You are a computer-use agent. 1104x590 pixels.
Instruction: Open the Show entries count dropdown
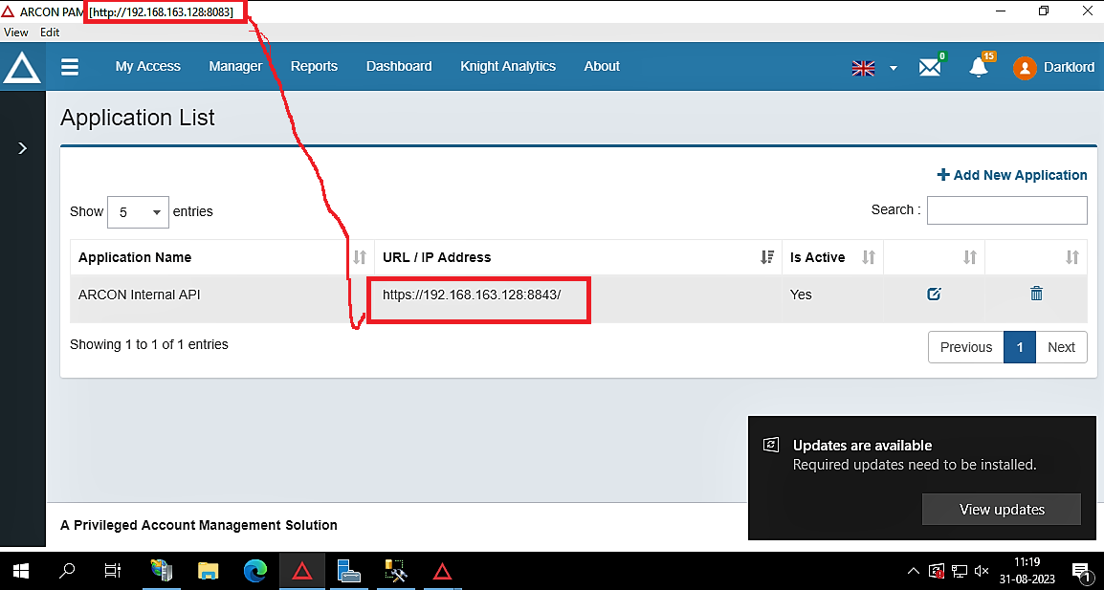(138, 212)
